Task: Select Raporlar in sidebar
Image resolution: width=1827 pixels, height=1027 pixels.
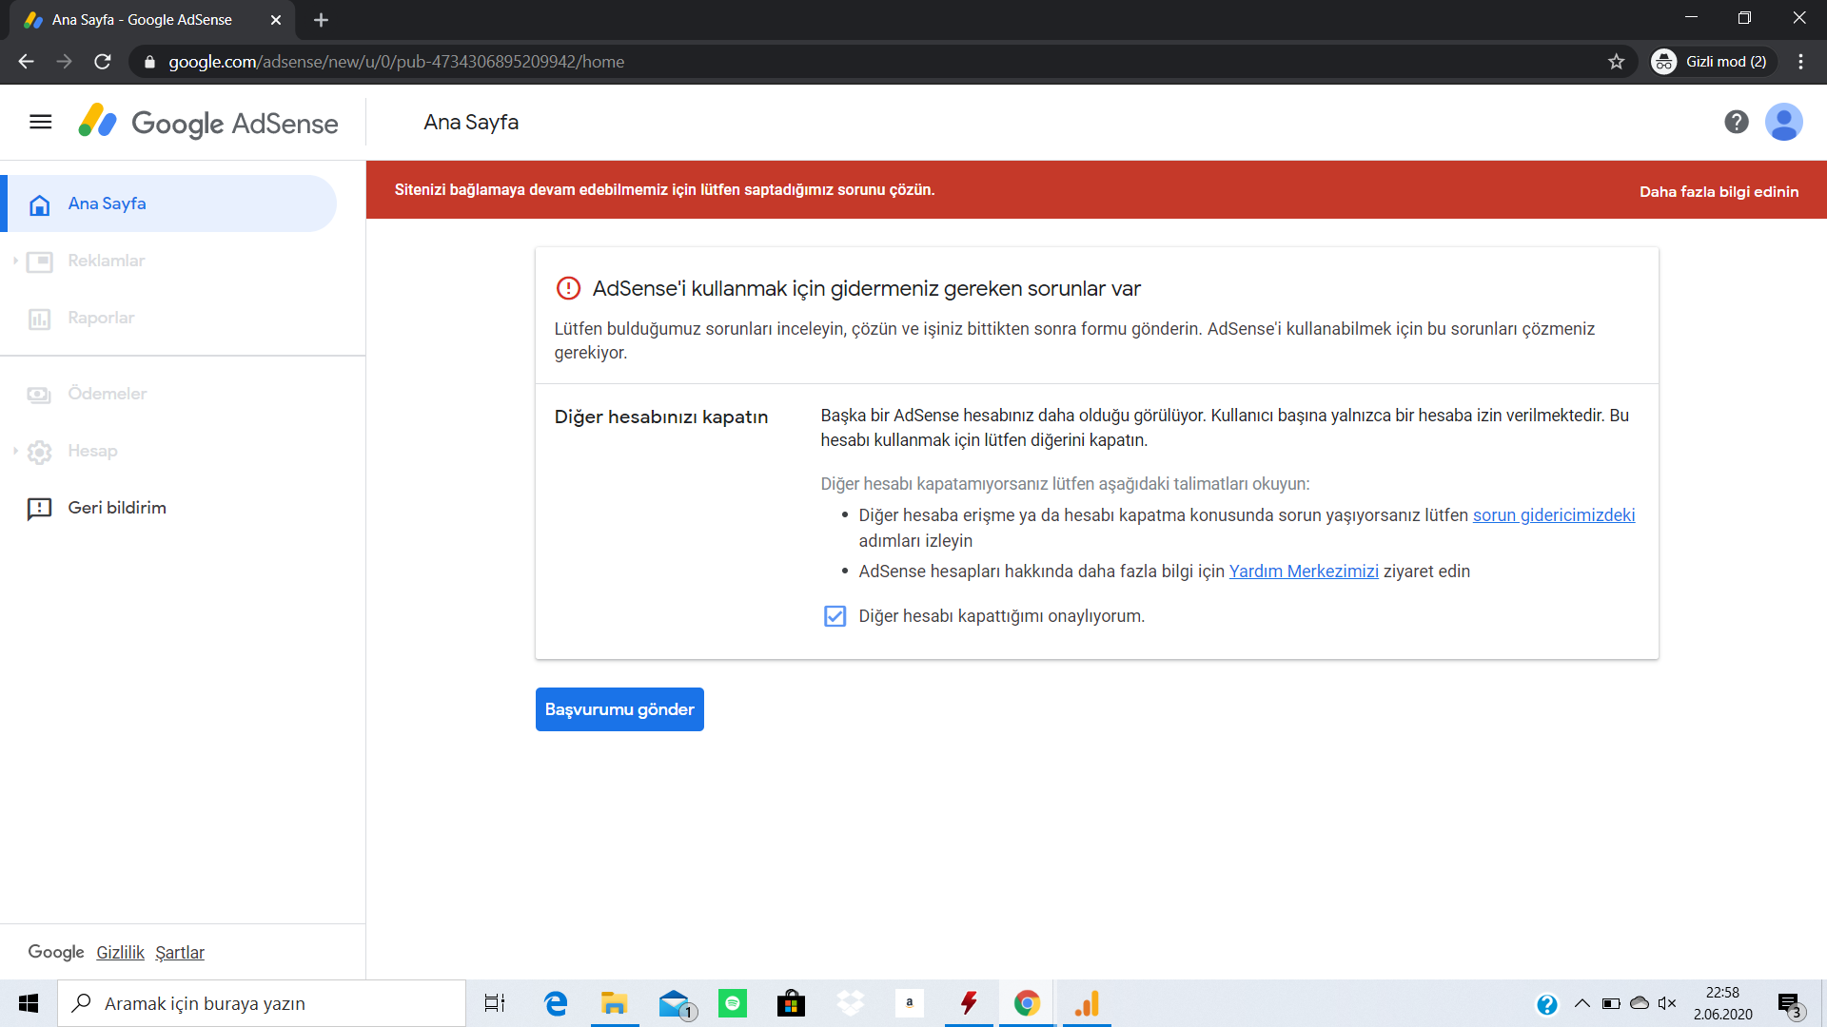Action: (168, 318)
